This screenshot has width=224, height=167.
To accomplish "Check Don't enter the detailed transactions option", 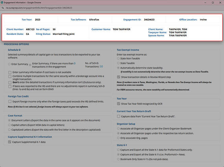I will [10, 82].
